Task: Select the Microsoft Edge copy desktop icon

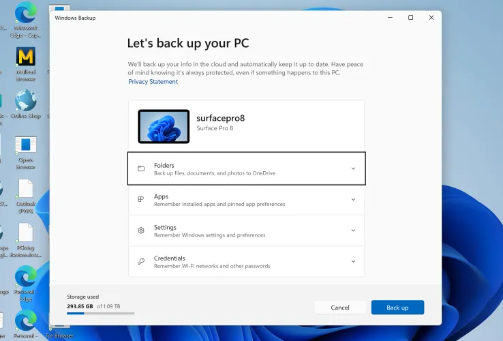Action: [26, 14]
